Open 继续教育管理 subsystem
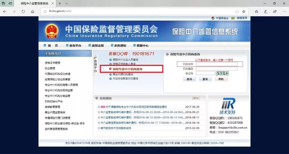289x154 pixels. tap(52, 107)
